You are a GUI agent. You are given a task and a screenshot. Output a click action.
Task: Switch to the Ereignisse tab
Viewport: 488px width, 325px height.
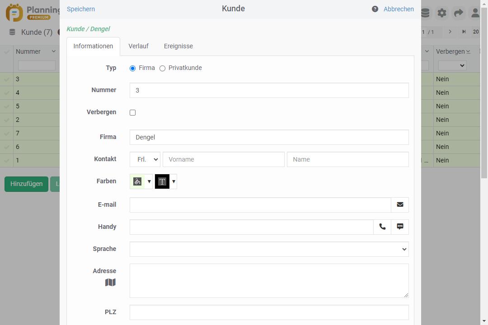tap(178, 46)
